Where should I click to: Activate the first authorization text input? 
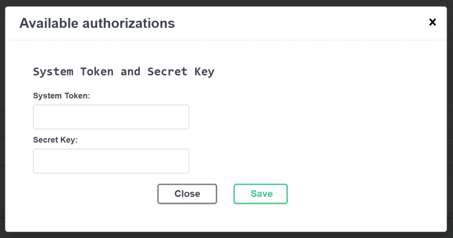pos(111,117)
